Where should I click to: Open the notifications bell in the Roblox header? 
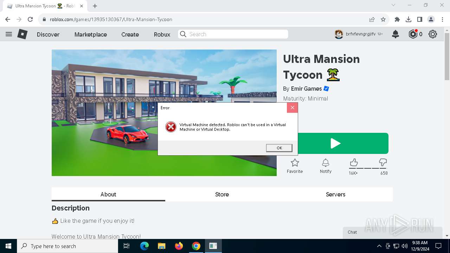coord(396,34)
